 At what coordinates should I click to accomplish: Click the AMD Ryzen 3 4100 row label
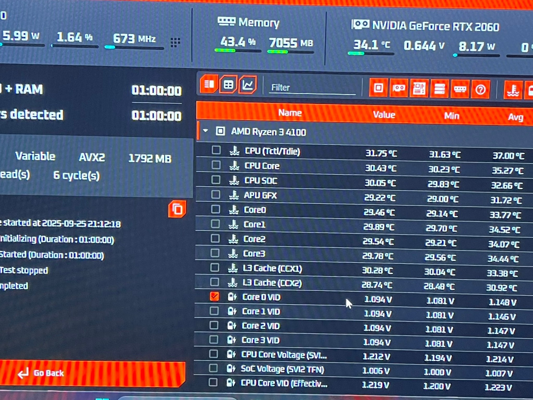pyautogui.click(x=268, y=132)
